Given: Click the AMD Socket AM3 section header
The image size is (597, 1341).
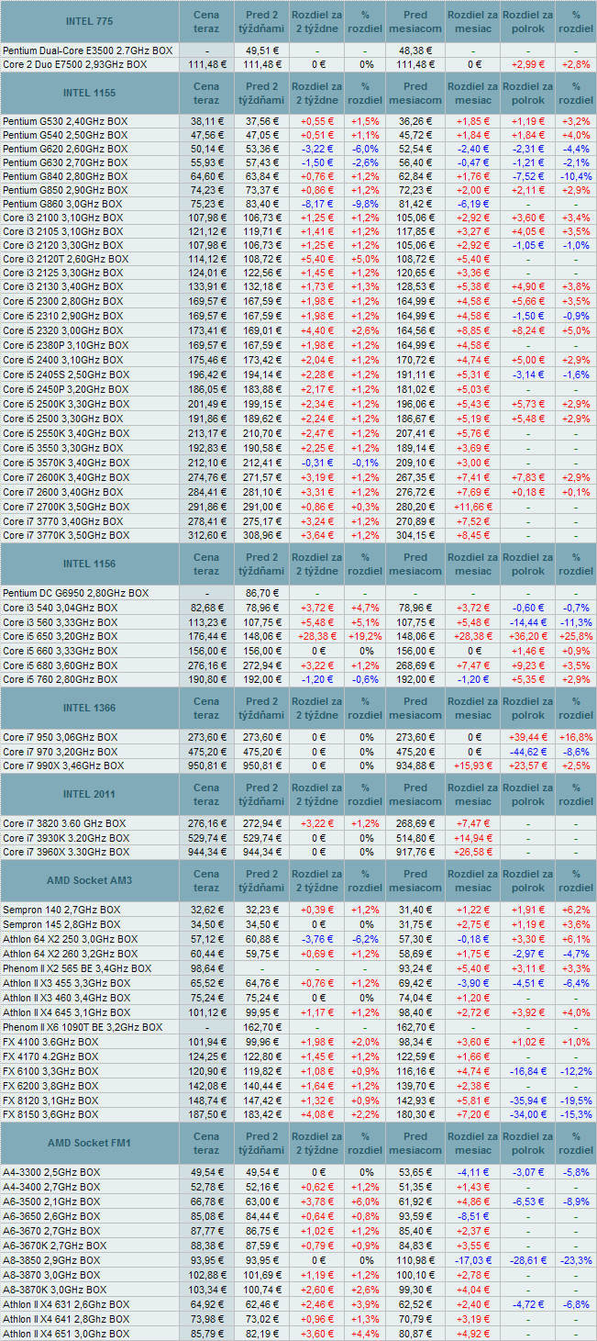Looking at the screenshot, I should [90, 880].
